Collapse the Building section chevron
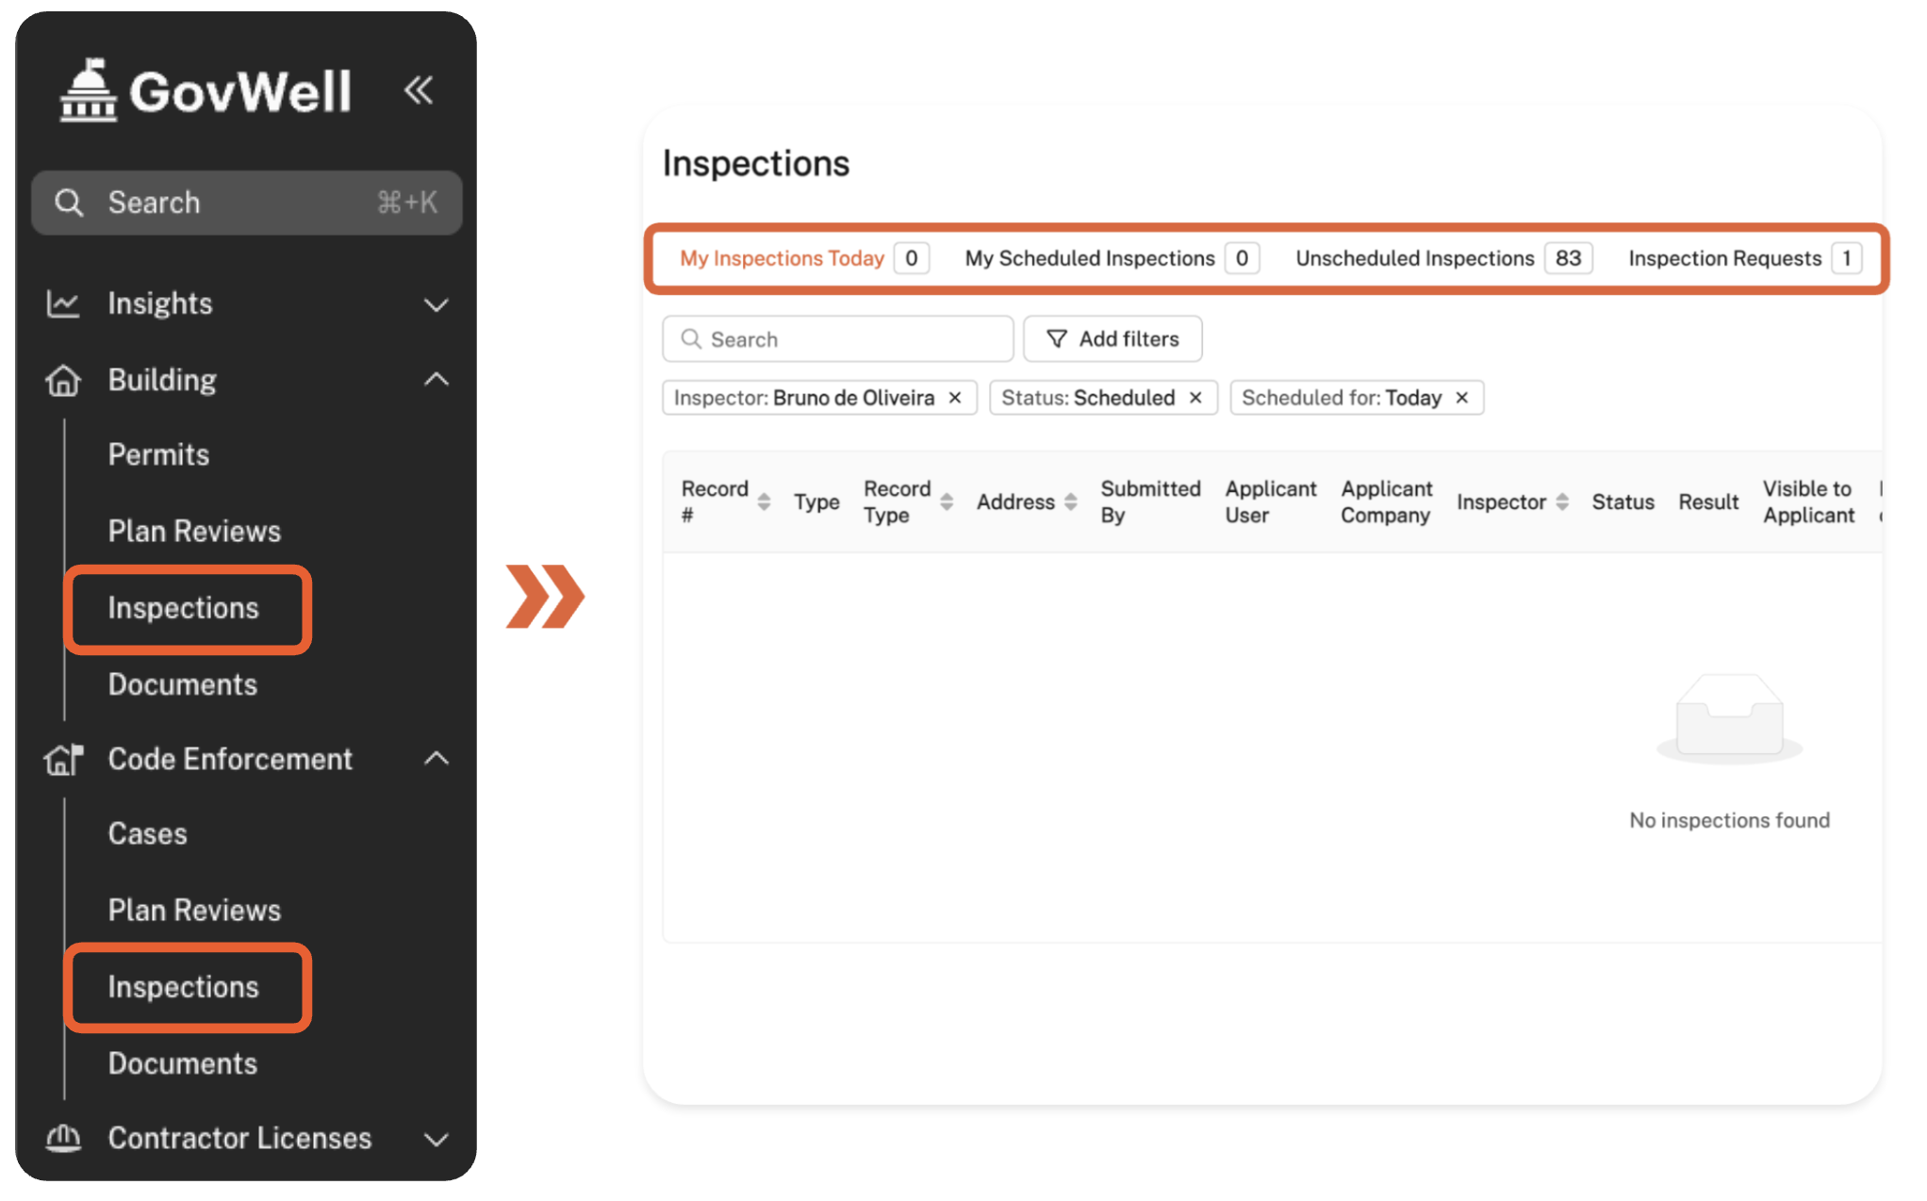Viewport: 1927px width, 1201px height. [436, 380]
